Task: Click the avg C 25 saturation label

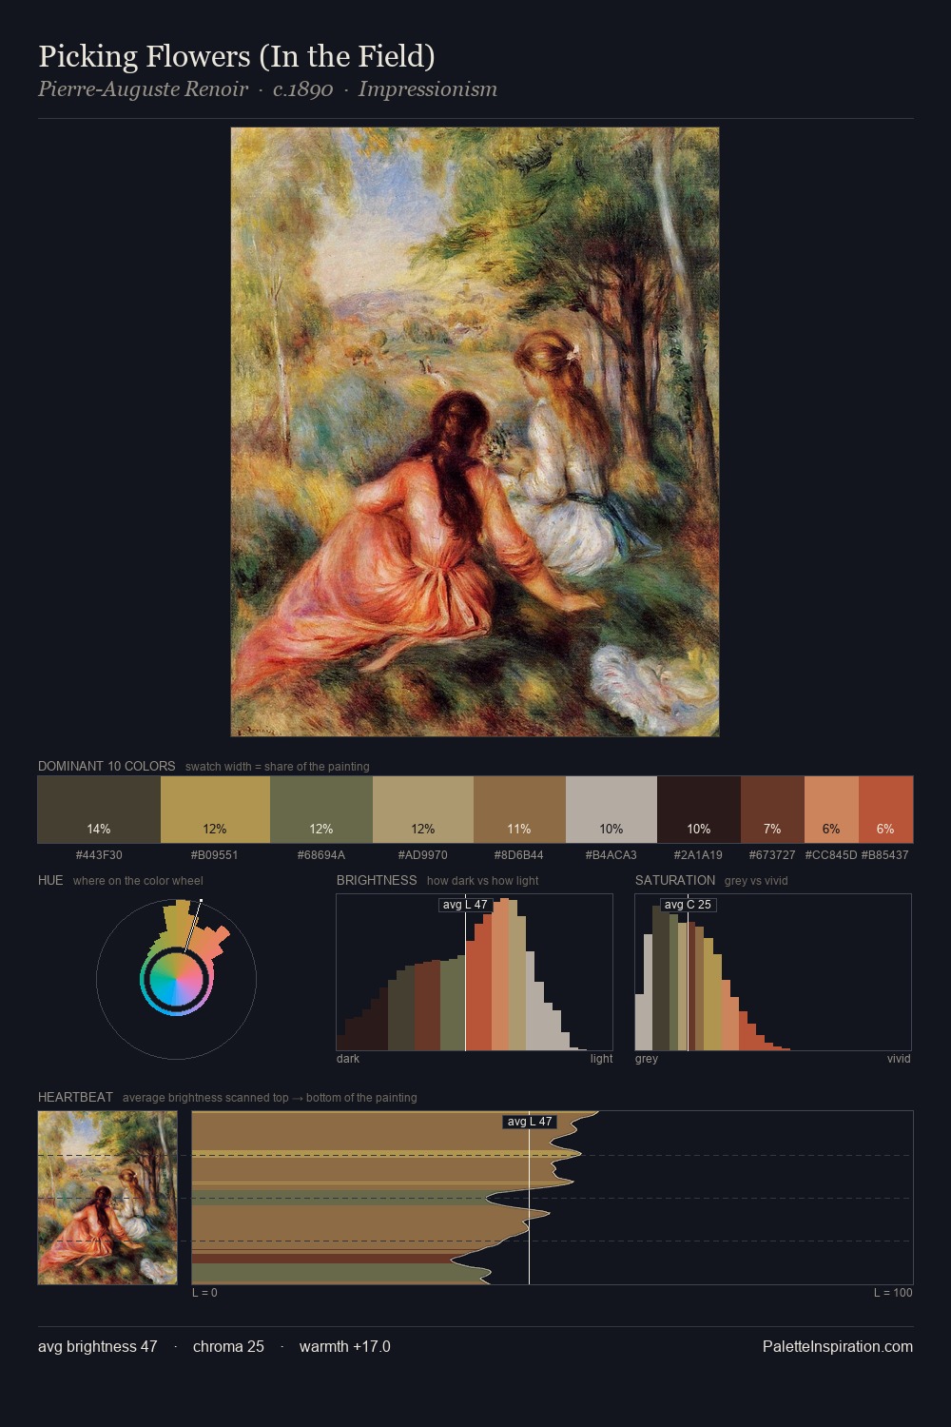Action: coord(688,905)
